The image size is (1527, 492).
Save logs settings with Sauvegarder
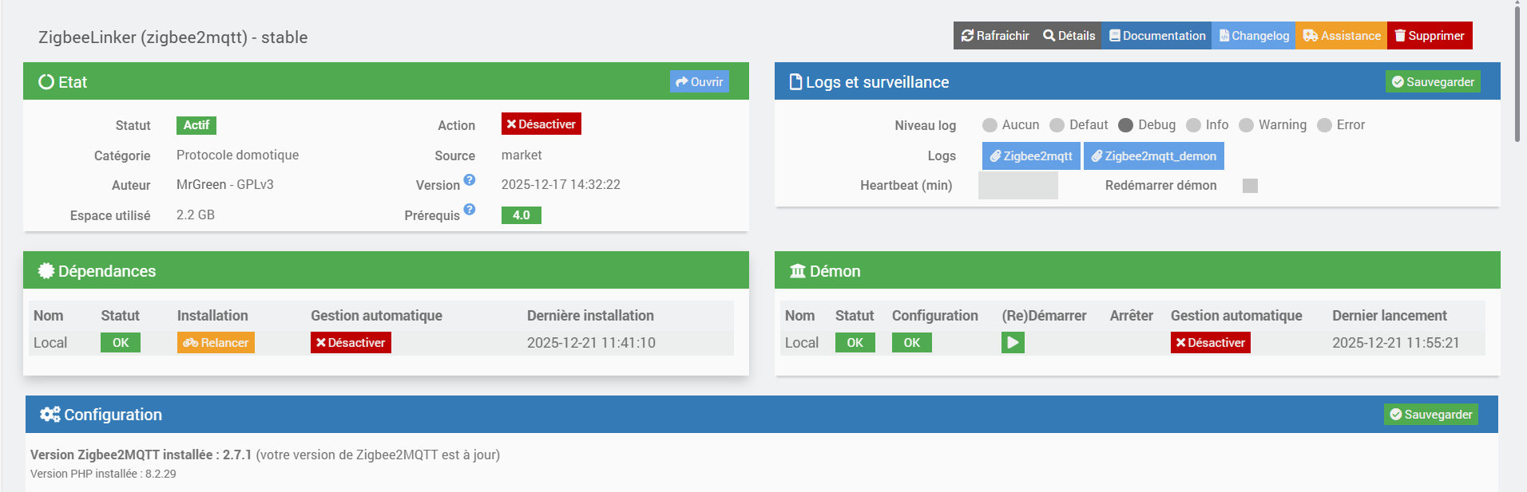coord(1433,81)
